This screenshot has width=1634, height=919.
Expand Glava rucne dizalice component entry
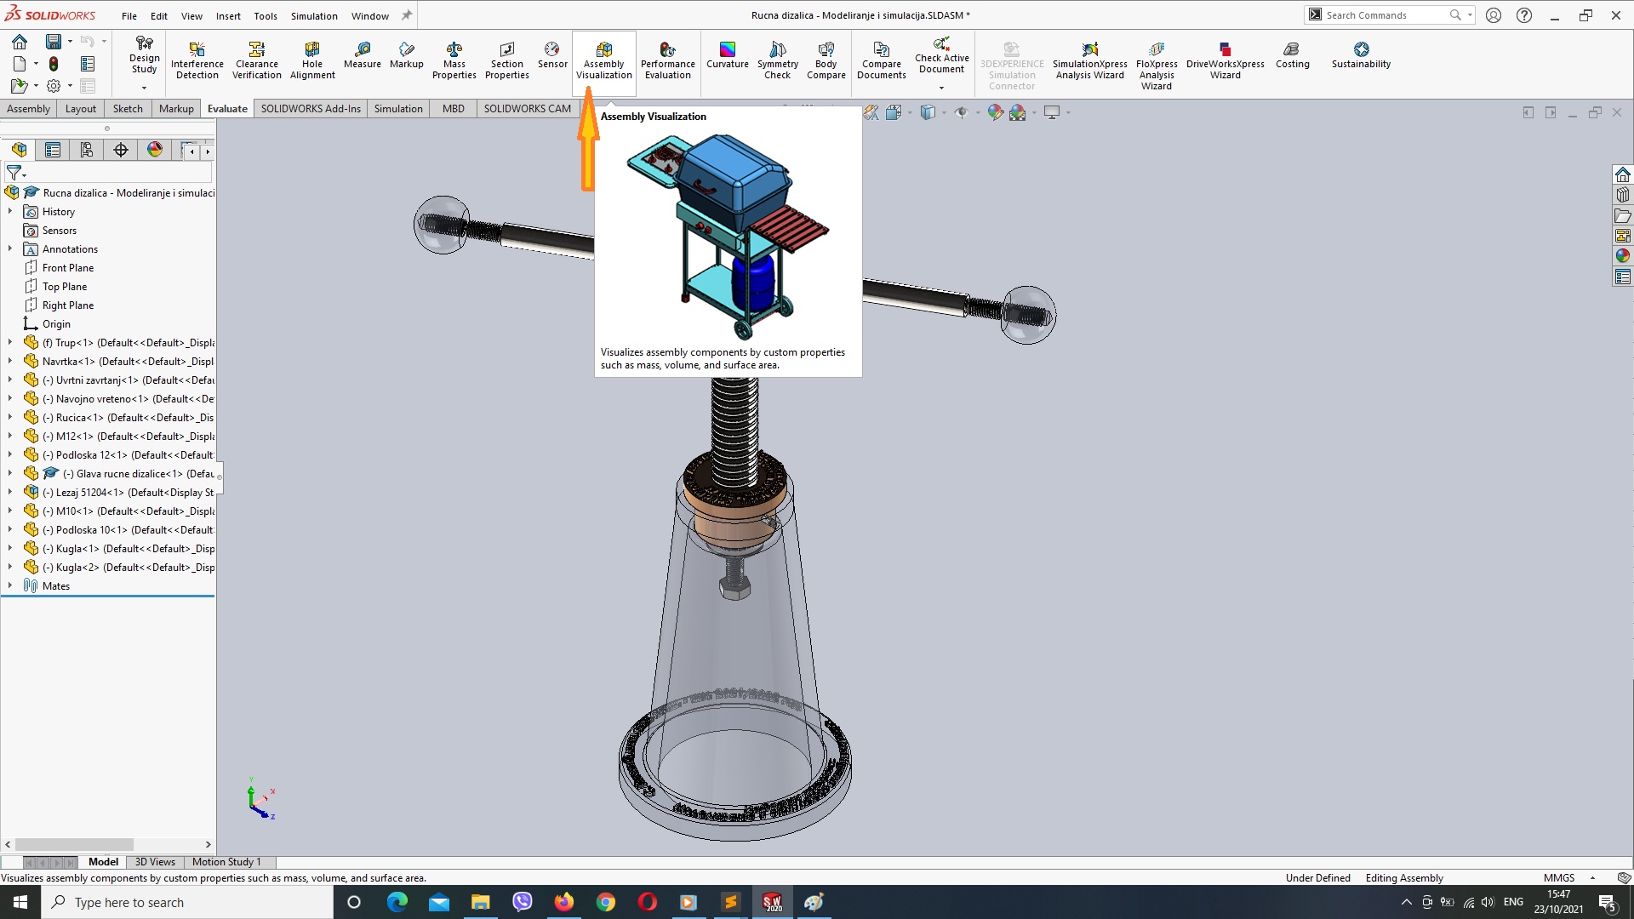coord(9,472)
